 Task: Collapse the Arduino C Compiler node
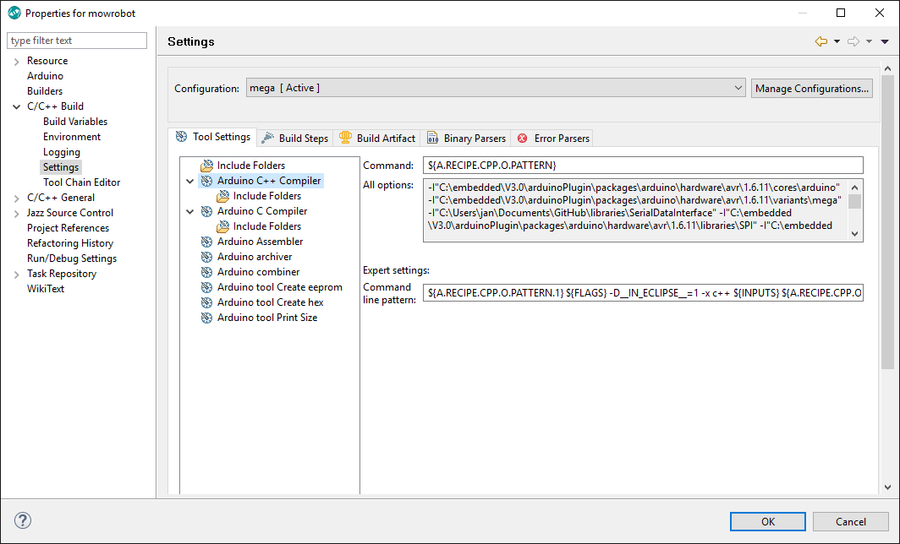190,211
